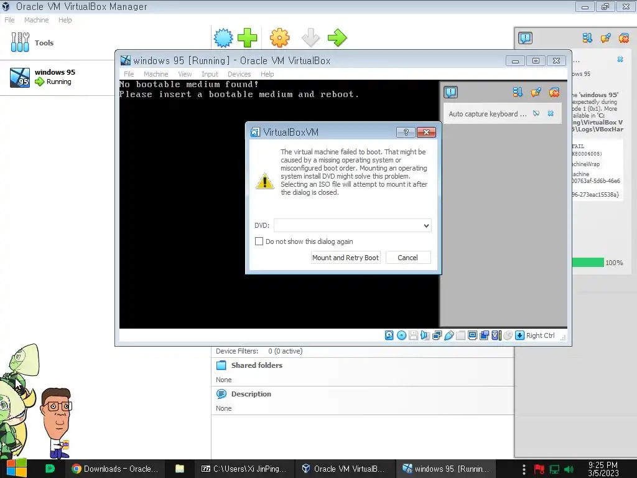Click the 100% green progress bar
The image size is (637, 478).
pyautogui.click(x=588, y=263)
